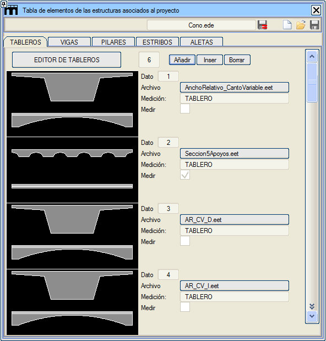The height and width of the screenshot is (341, 326).
Task: Select the AR_CV_I deck preview thumbnail
Action: pyautogui.click(x=72, y=302)
